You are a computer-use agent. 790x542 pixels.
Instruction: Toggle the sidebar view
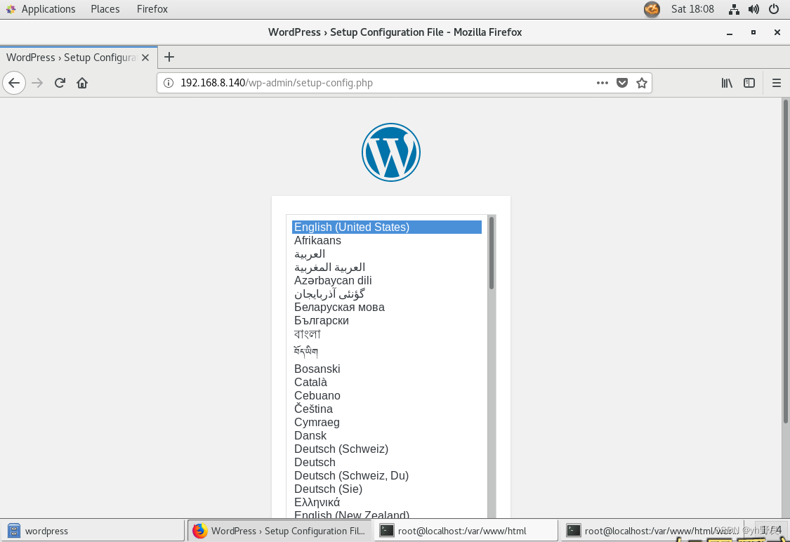tap(749, 83)
